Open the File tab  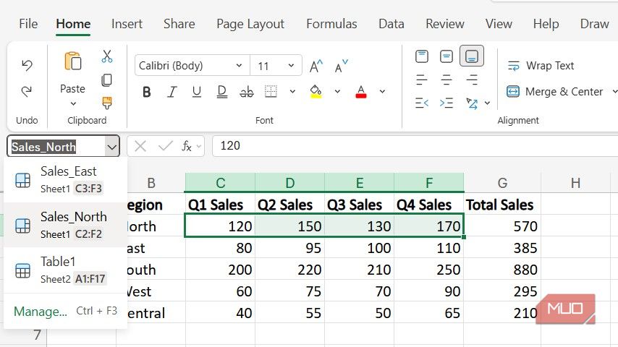click(x=28, y=24)
